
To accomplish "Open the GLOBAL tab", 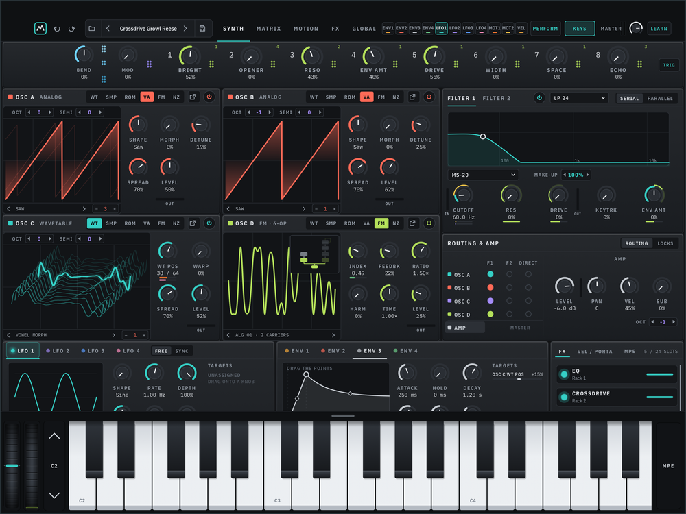I will point(364,29).
